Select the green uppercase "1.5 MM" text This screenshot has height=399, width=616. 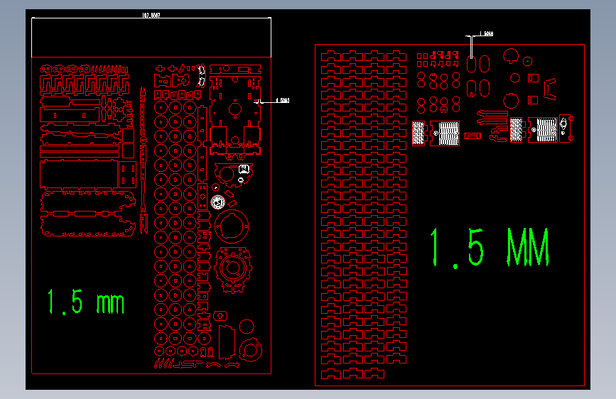tap(489, 247)
